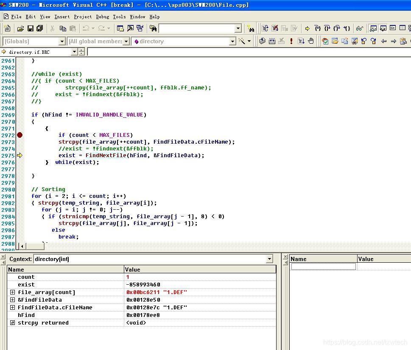Expand the file_array[count] variable node
Image resolution: width=411 pixels, height=350 pixels.
pos(13,292)
